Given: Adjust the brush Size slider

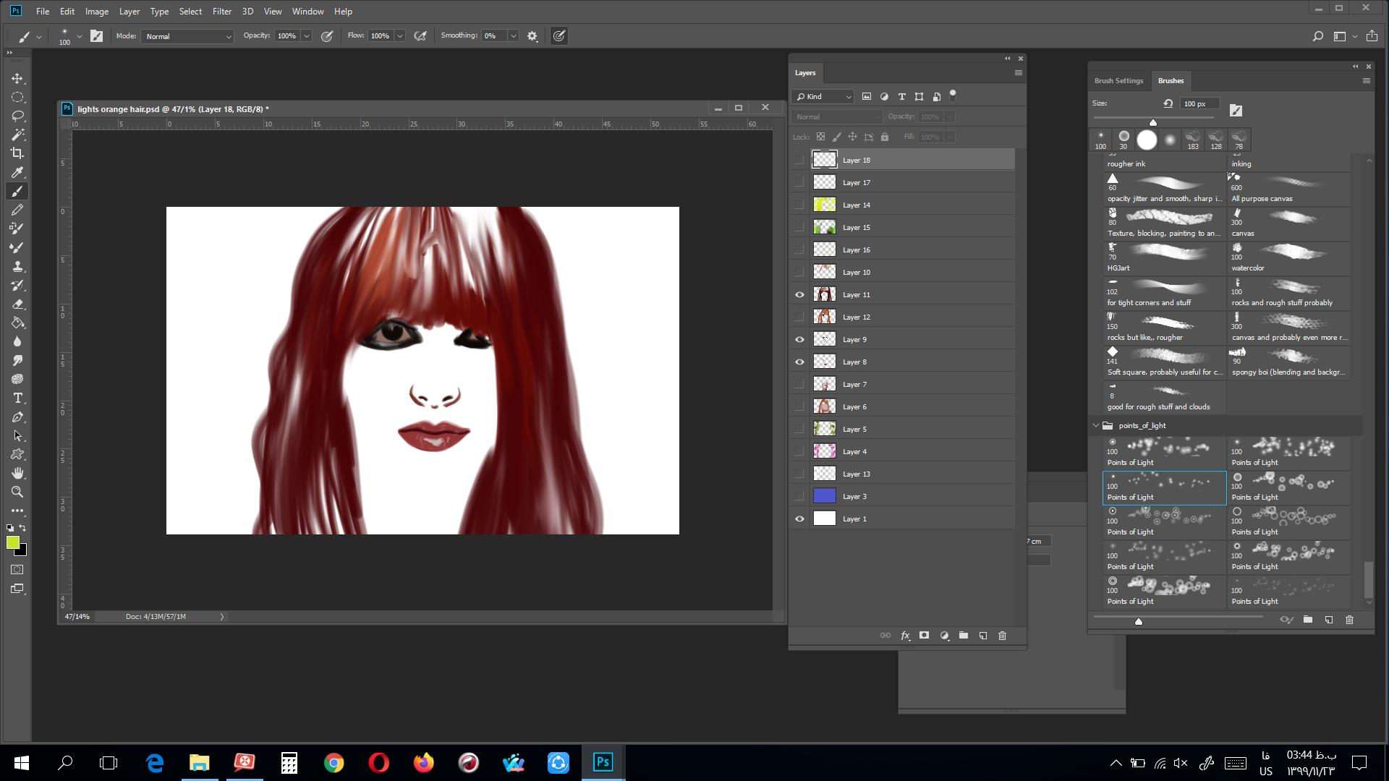Looking at the screenshot, I should click(x=1153, y=122).
